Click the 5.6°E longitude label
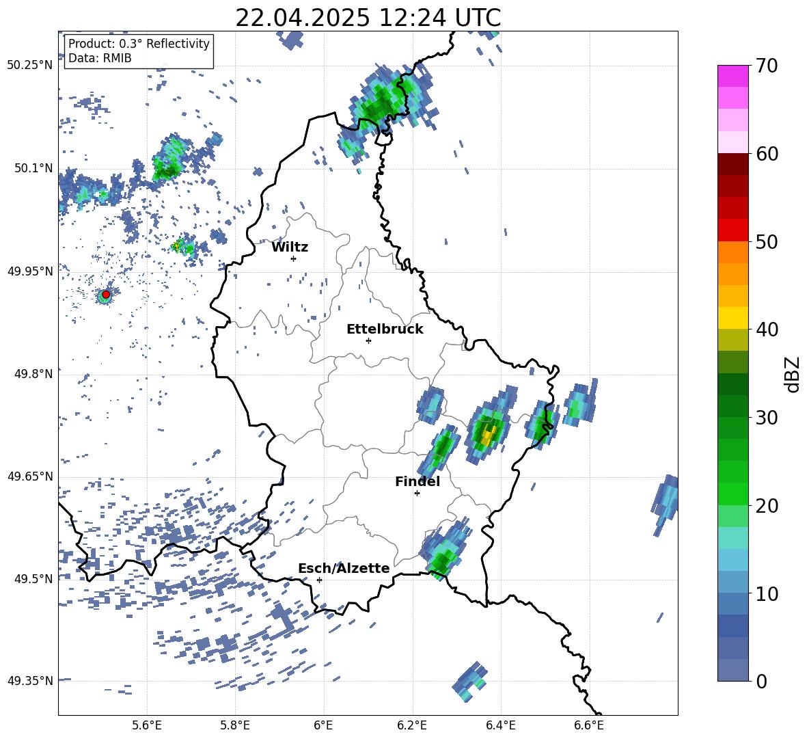809x739 pixels. pyautogui.click(x=146, y=725)
